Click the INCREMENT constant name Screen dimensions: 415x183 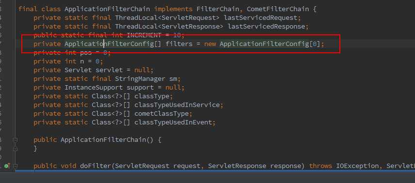point(144,35)
